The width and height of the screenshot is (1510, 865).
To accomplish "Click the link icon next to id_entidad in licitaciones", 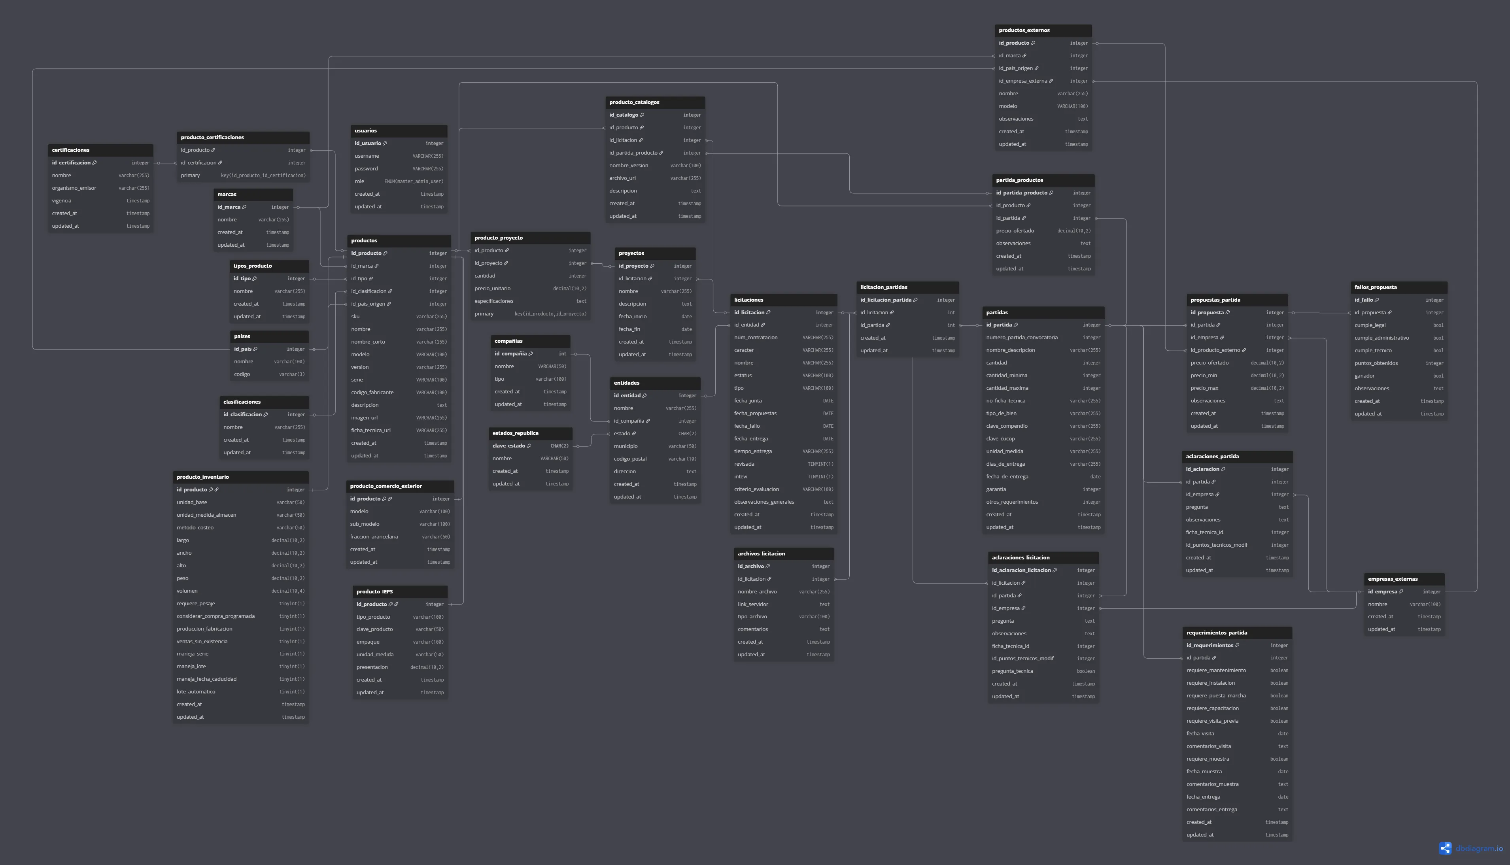I will point(764,325).
